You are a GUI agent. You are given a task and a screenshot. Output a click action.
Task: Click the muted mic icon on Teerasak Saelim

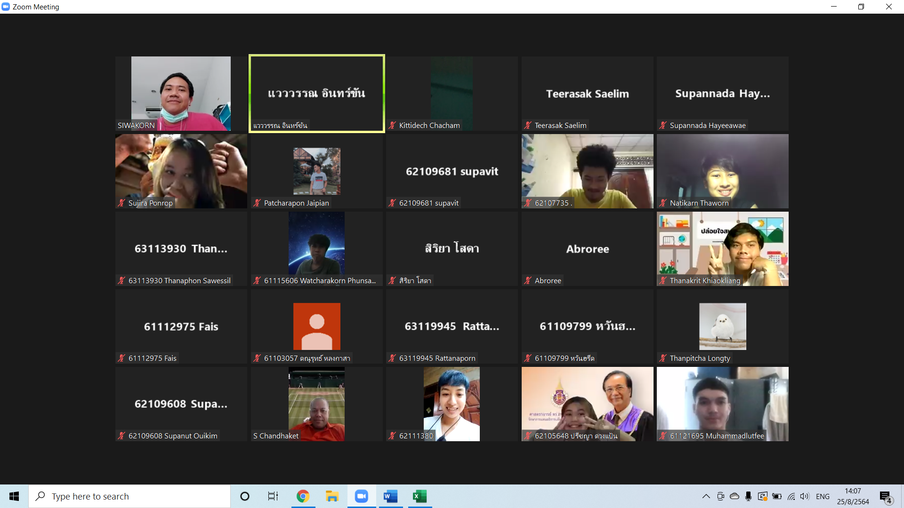(x=528, y=125)
